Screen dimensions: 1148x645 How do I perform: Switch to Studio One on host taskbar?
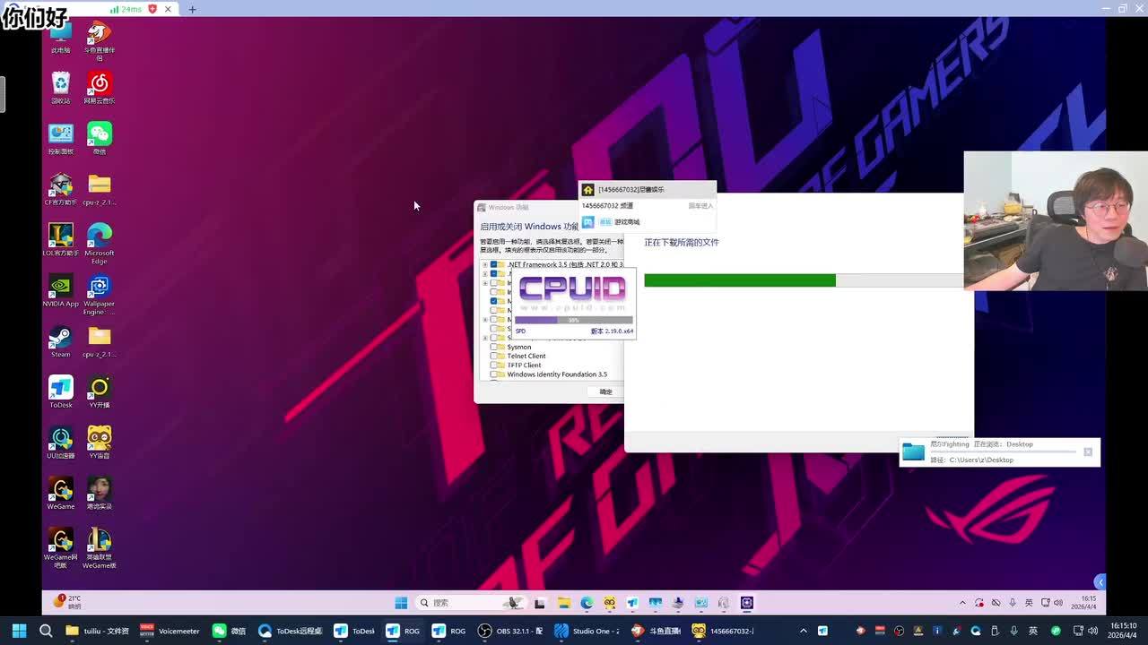(x=587, y=631)
